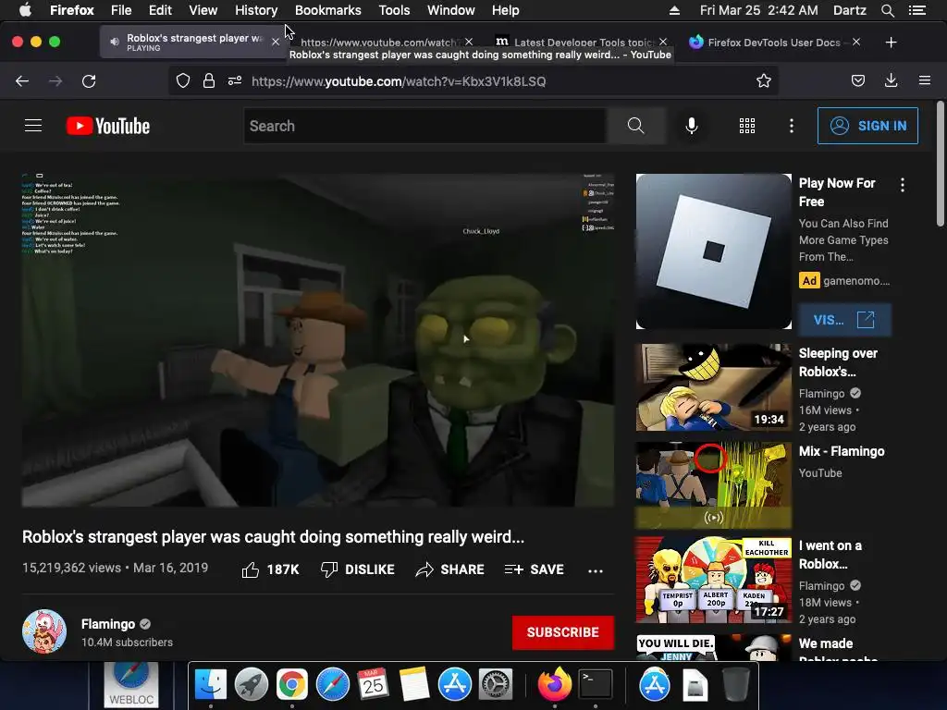
Task: Open the Tools menu in menu bar
Action: 394,10
